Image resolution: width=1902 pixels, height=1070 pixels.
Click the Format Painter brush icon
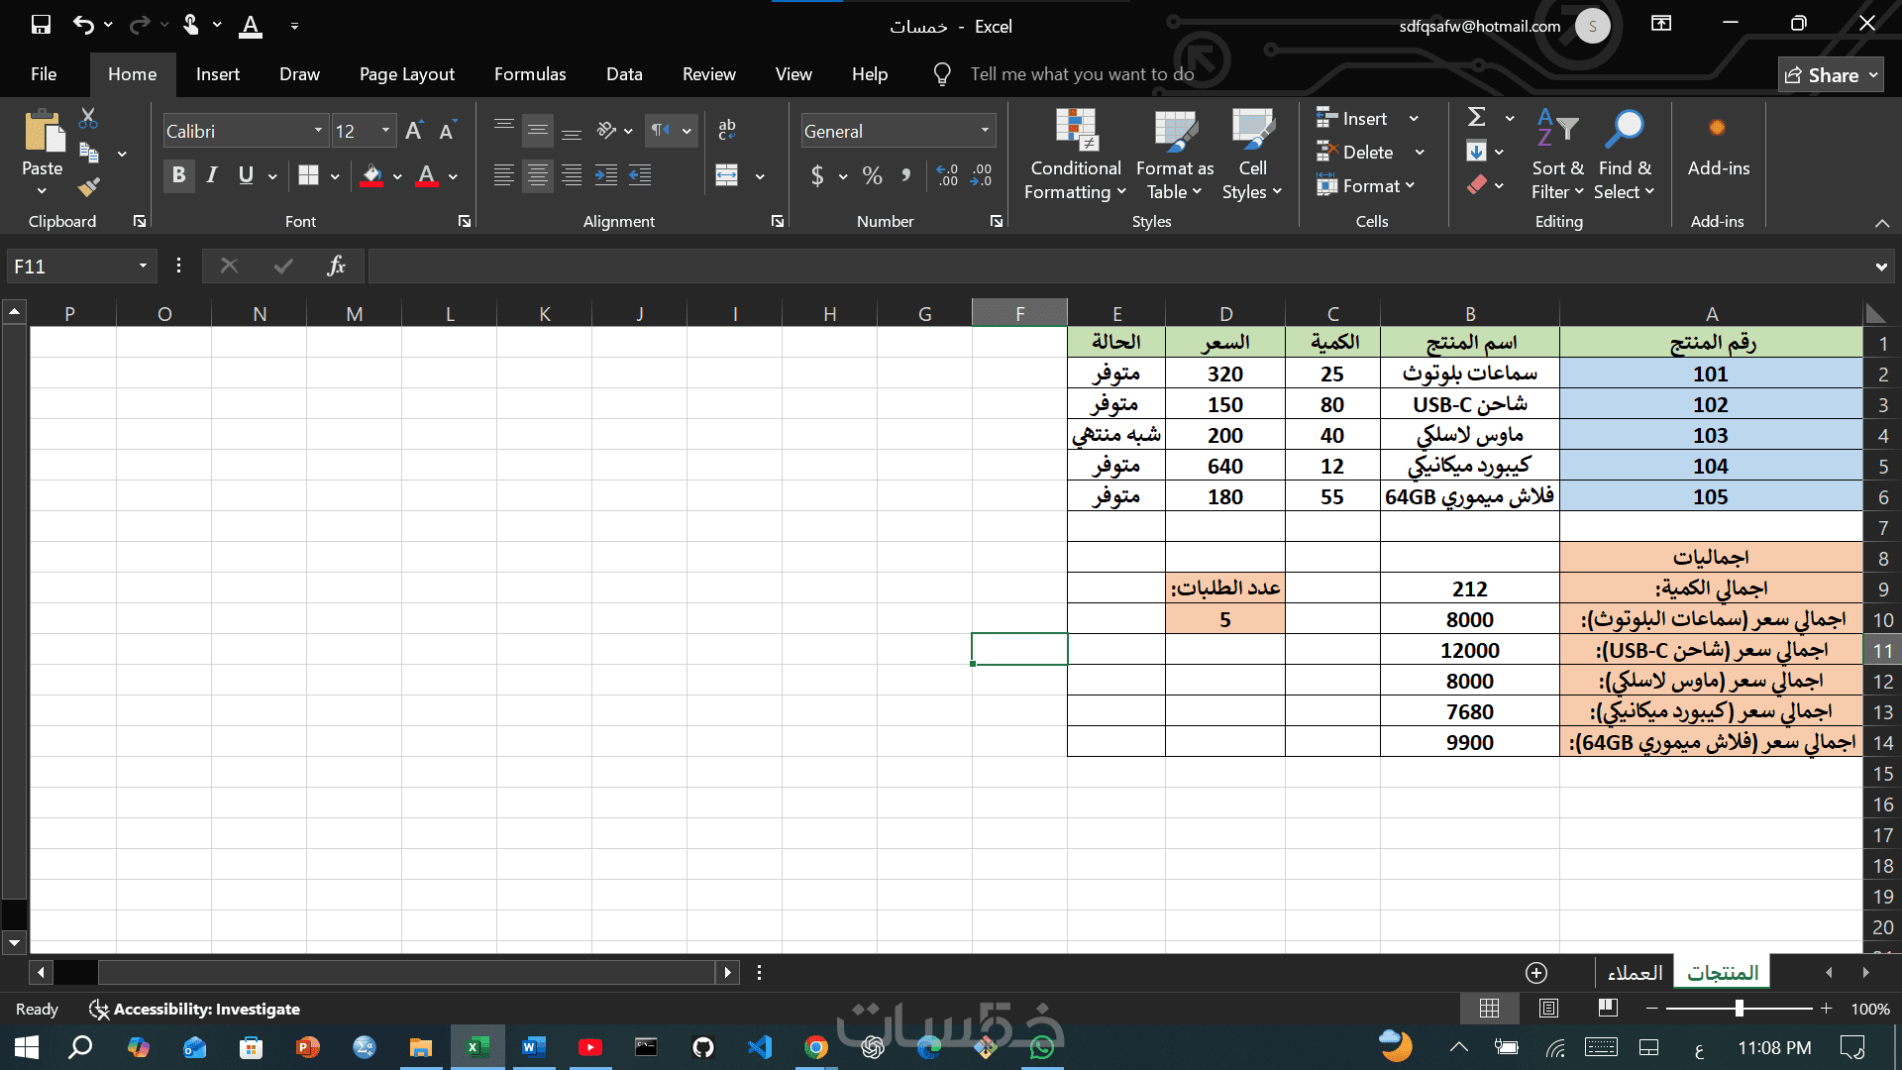[x=89, y=186]
